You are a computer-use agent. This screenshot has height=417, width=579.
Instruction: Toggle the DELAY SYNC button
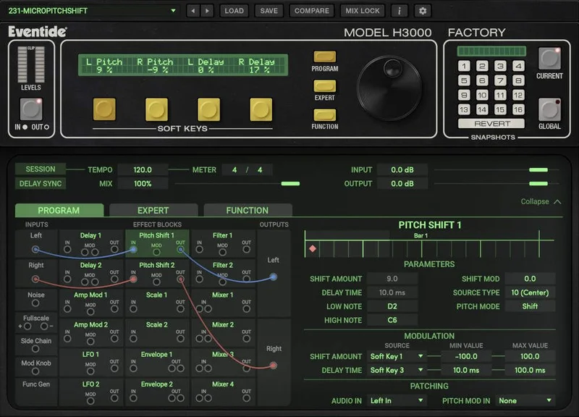click(41, 184)
